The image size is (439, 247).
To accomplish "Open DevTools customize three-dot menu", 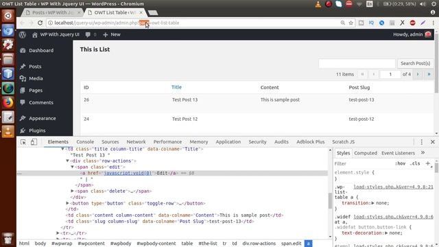I will tap(422, 142).
